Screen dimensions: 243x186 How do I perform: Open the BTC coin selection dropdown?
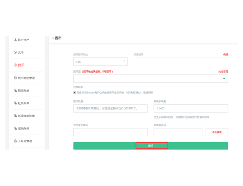100,61
